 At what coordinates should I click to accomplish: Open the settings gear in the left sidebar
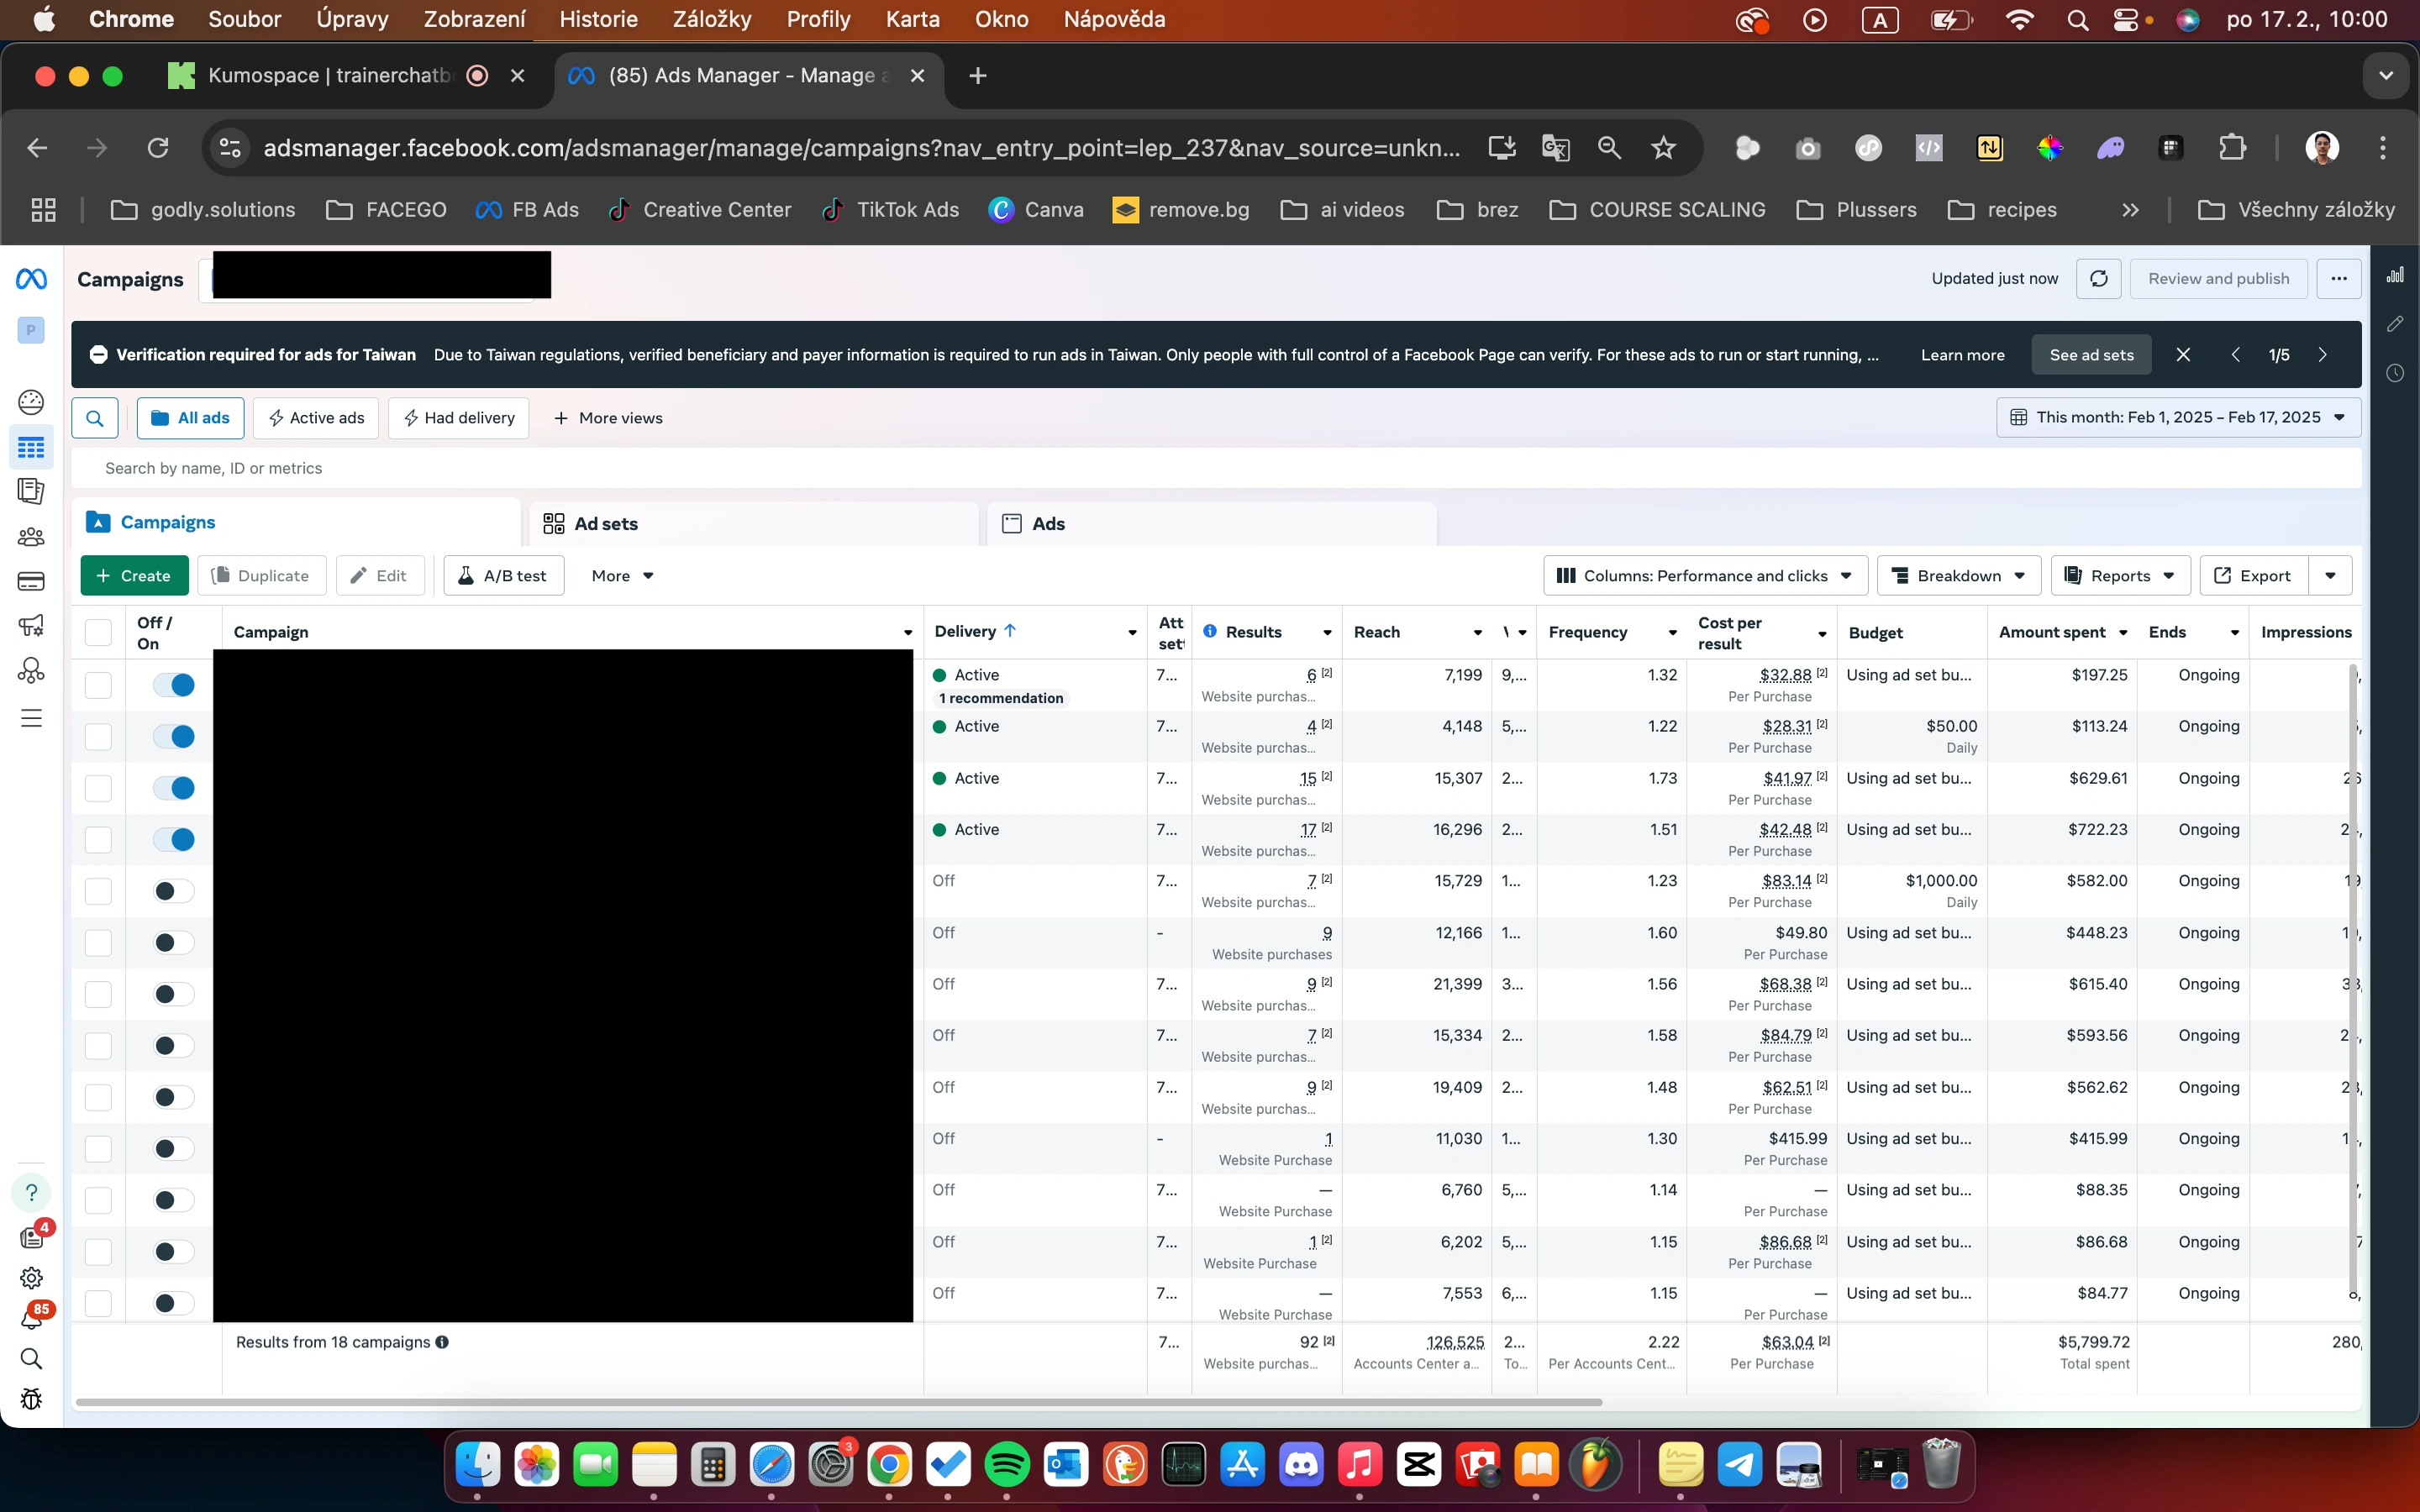coord(31,1278)
